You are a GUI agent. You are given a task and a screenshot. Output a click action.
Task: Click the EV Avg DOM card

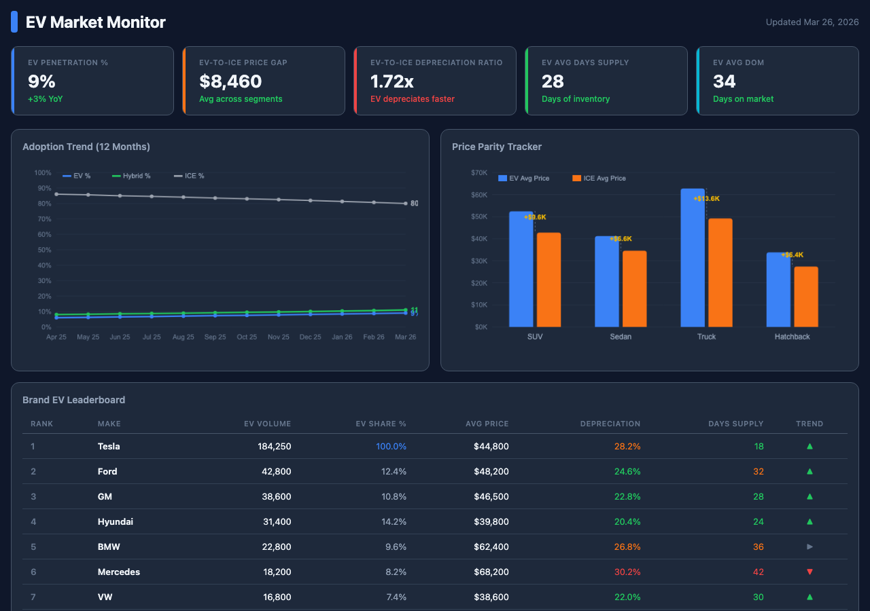pyautogui.click(x=778, y=81)
